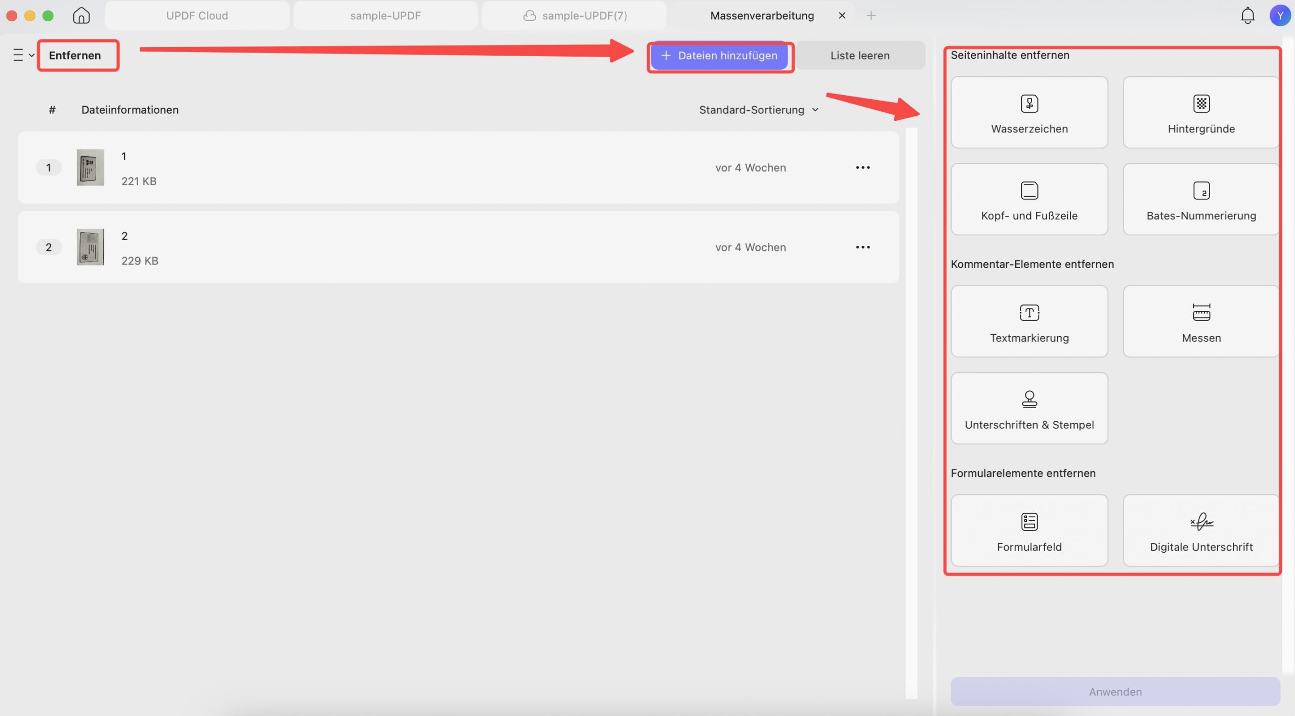The width and height of the screenshot is (1295, 716).
Task: Select Bates-Nummerierung removal
Action: 1201,199
